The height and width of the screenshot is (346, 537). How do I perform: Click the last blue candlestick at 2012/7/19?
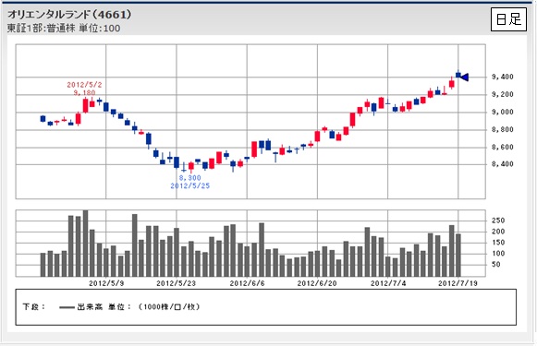(x=458, y=74)
